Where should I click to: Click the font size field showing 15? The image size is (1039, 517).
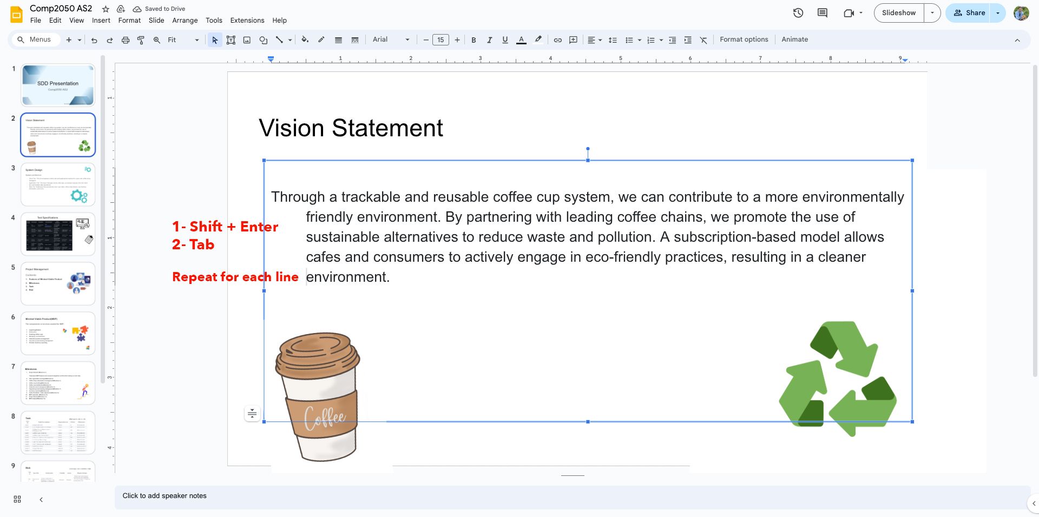click(x=440, y=40)
